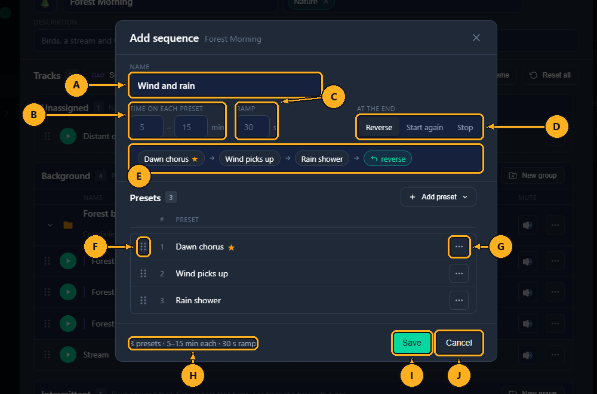
Task: Edit the sequence name 'Wind and rain'
Action: (x=226, y=85)
